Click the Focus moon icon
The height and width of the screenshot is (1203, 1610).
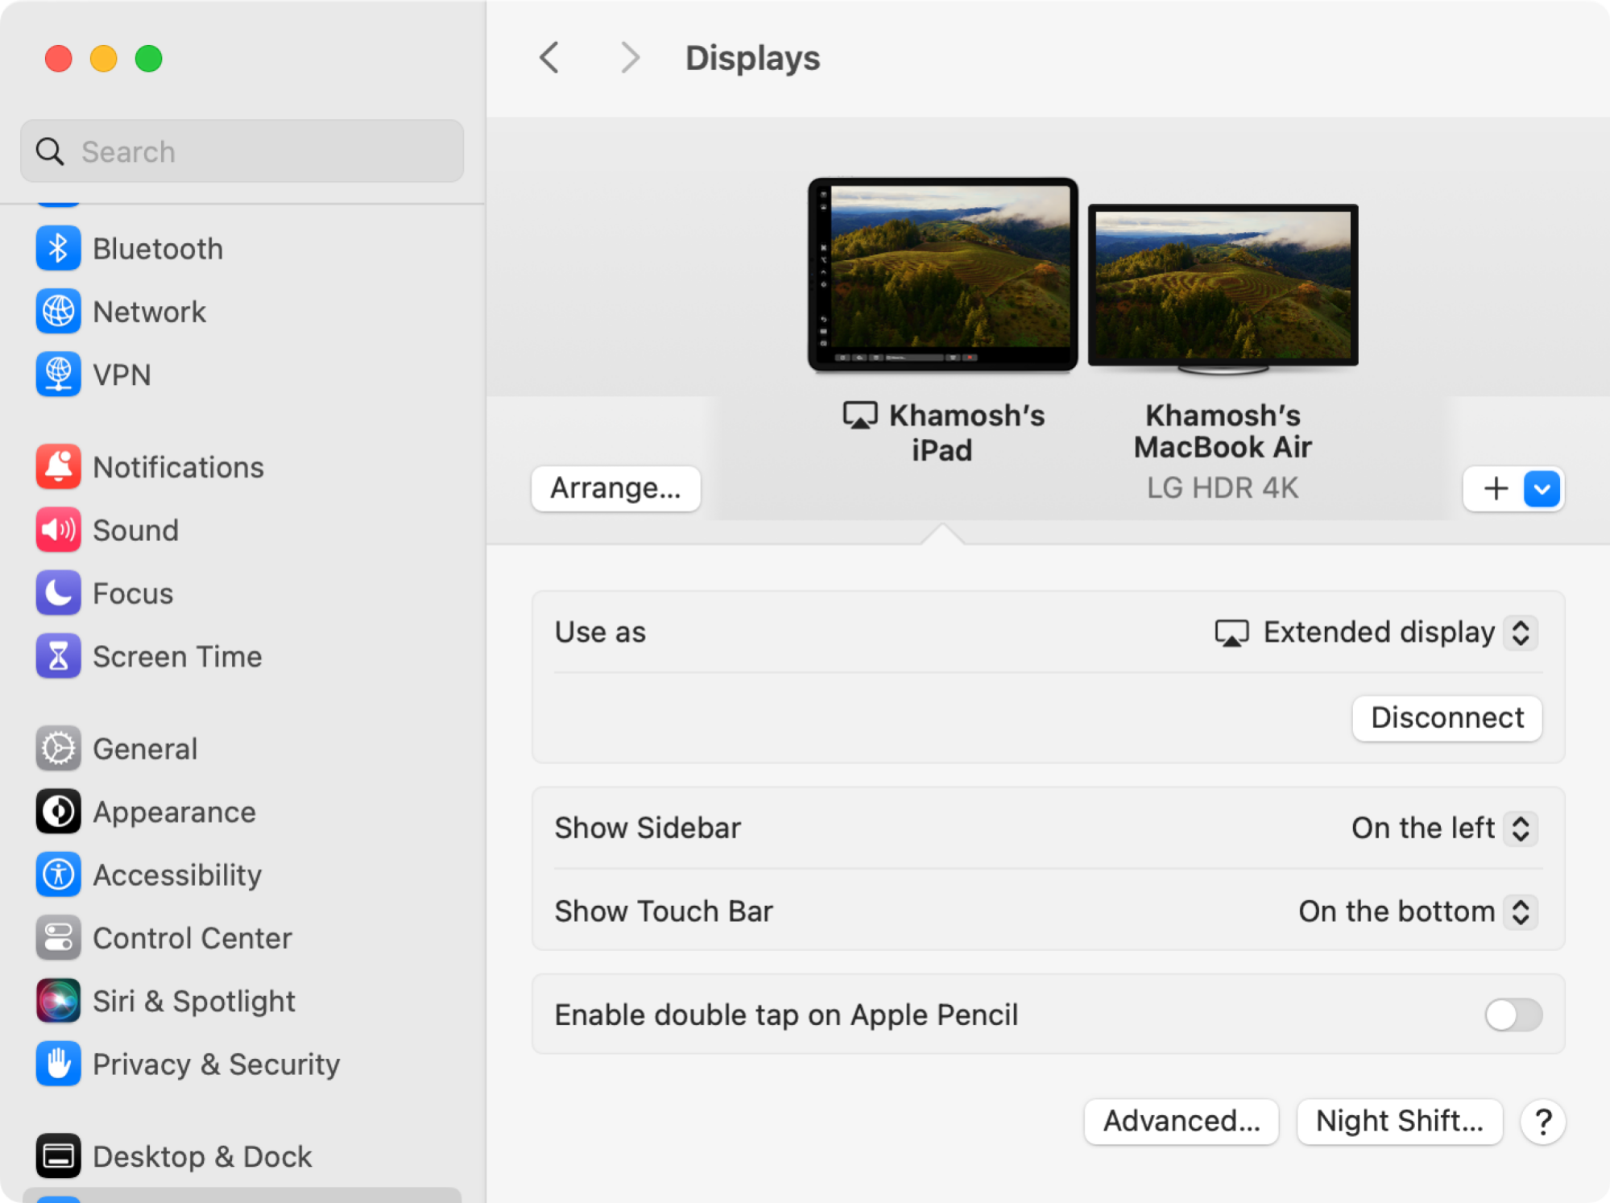pyautogui.click(x=58, y=593)
